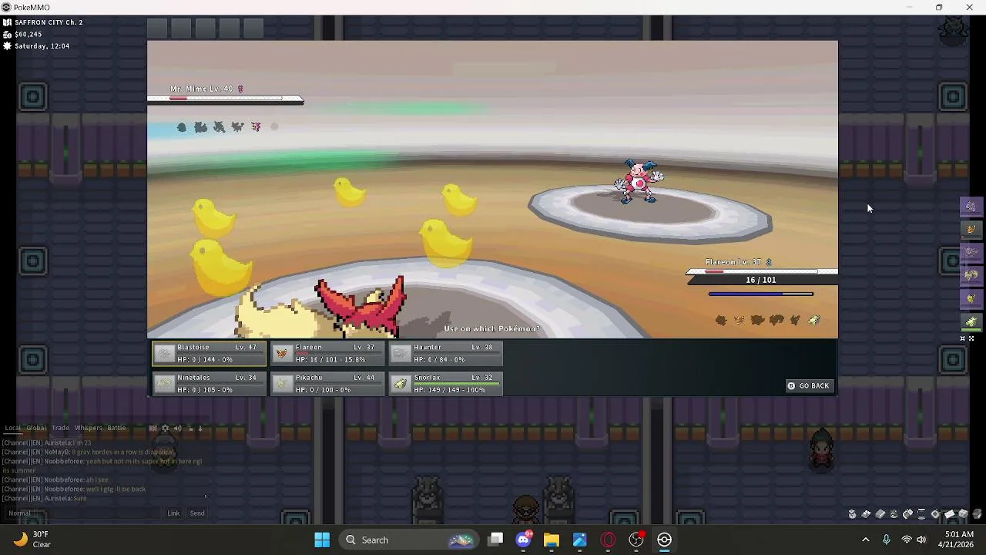Pick Ninetales Lv. 34 party slot
Screen dimensions: 986x555
click(209, 384)
